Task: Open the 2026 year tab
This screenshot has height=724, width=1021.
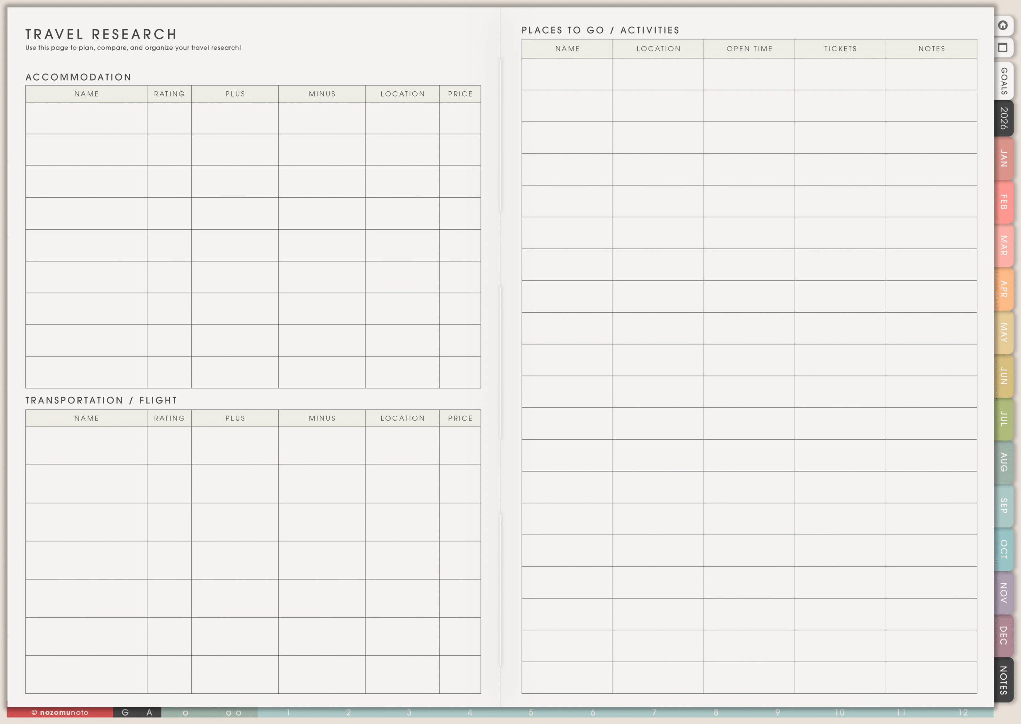Action: 1003,118
